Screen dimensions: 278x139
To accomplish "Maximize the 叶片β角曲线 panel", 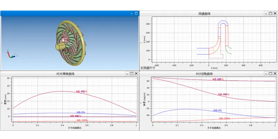I will 271,74.
